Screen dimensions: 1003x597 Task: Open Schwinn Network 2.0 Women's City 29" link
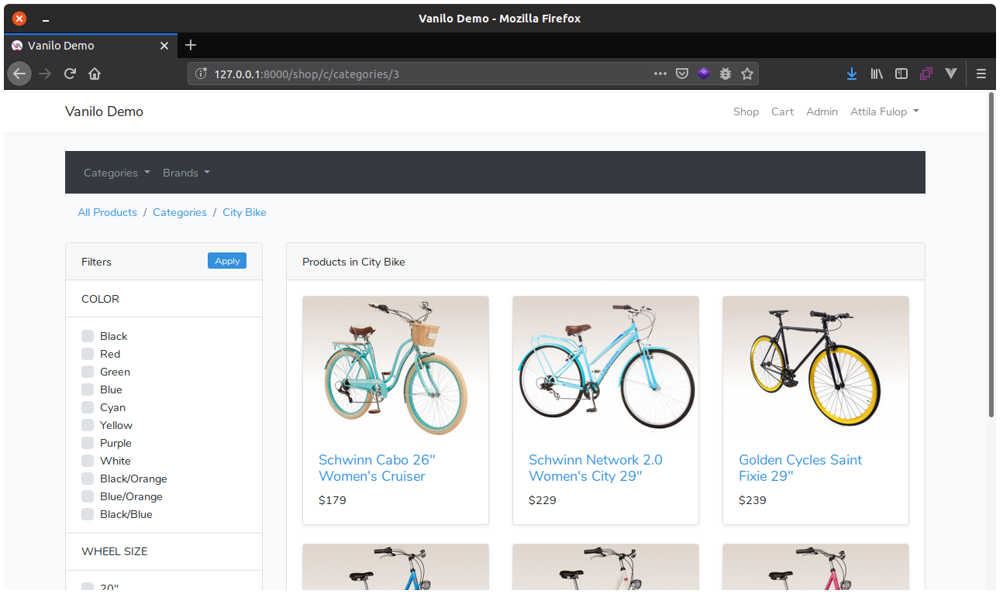[595, 468]
